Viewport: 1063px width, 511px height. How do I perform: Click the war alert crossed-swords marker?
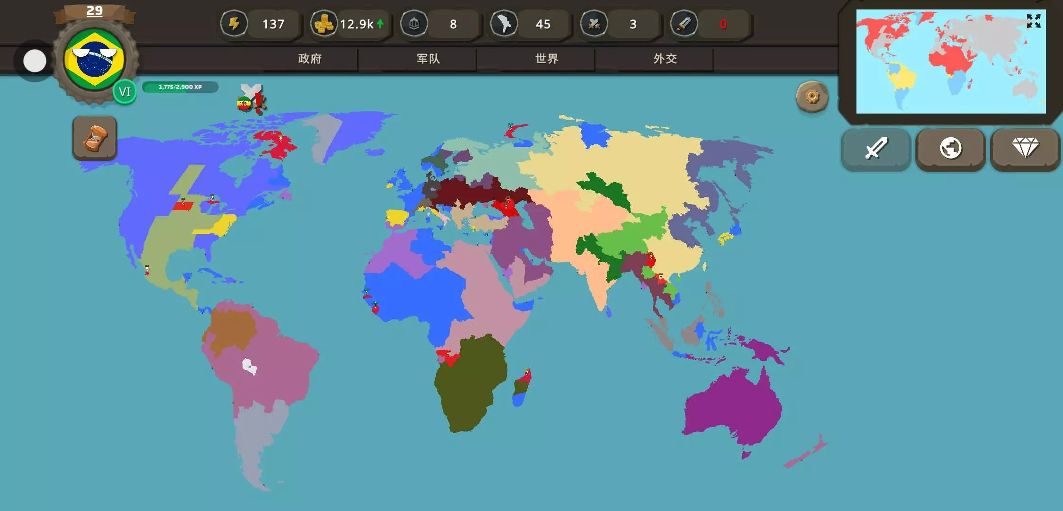coord(251,98)
